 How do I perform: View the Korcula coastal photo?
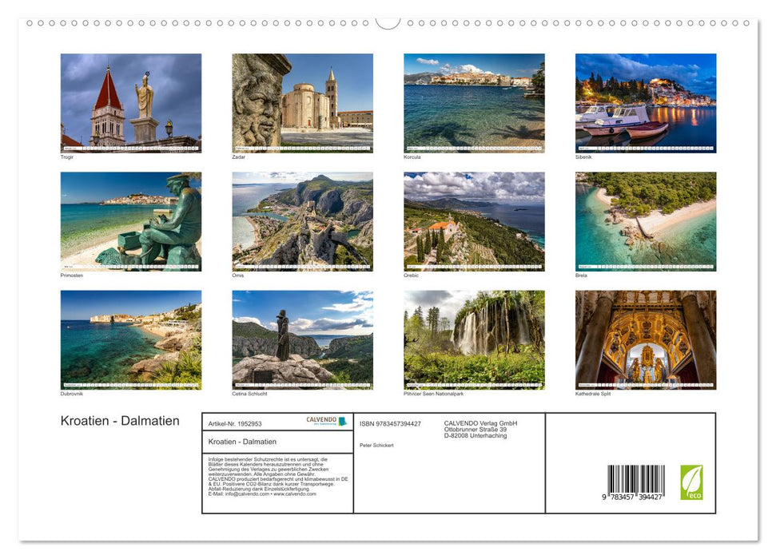(474, 103)
